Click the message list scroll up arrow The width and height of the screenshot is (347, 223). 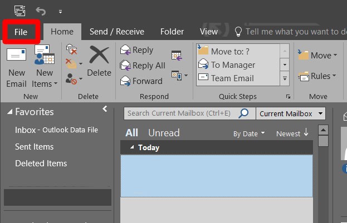point(323,130)
